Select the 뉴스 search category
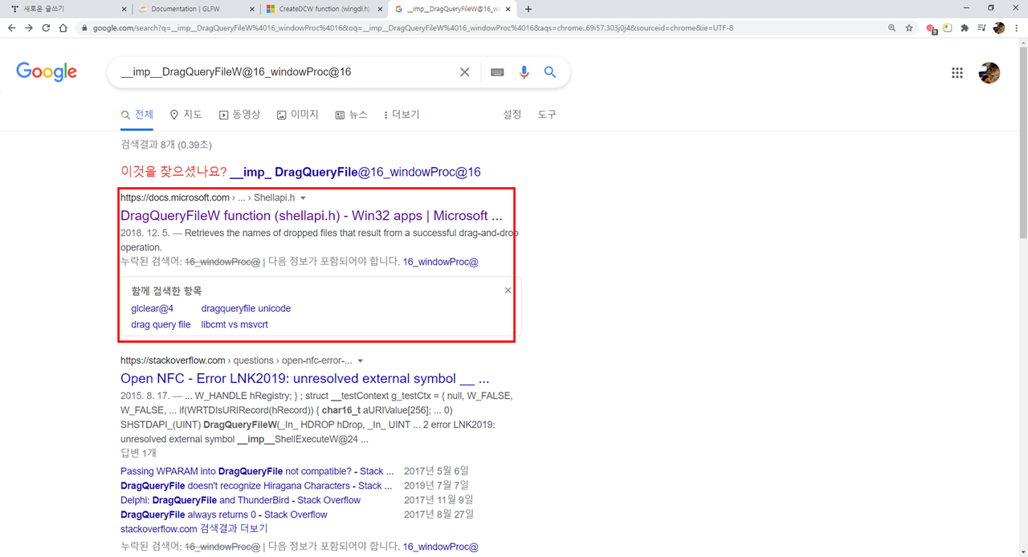The height and width of the screenshot is (557, 1028). (351, 115)
